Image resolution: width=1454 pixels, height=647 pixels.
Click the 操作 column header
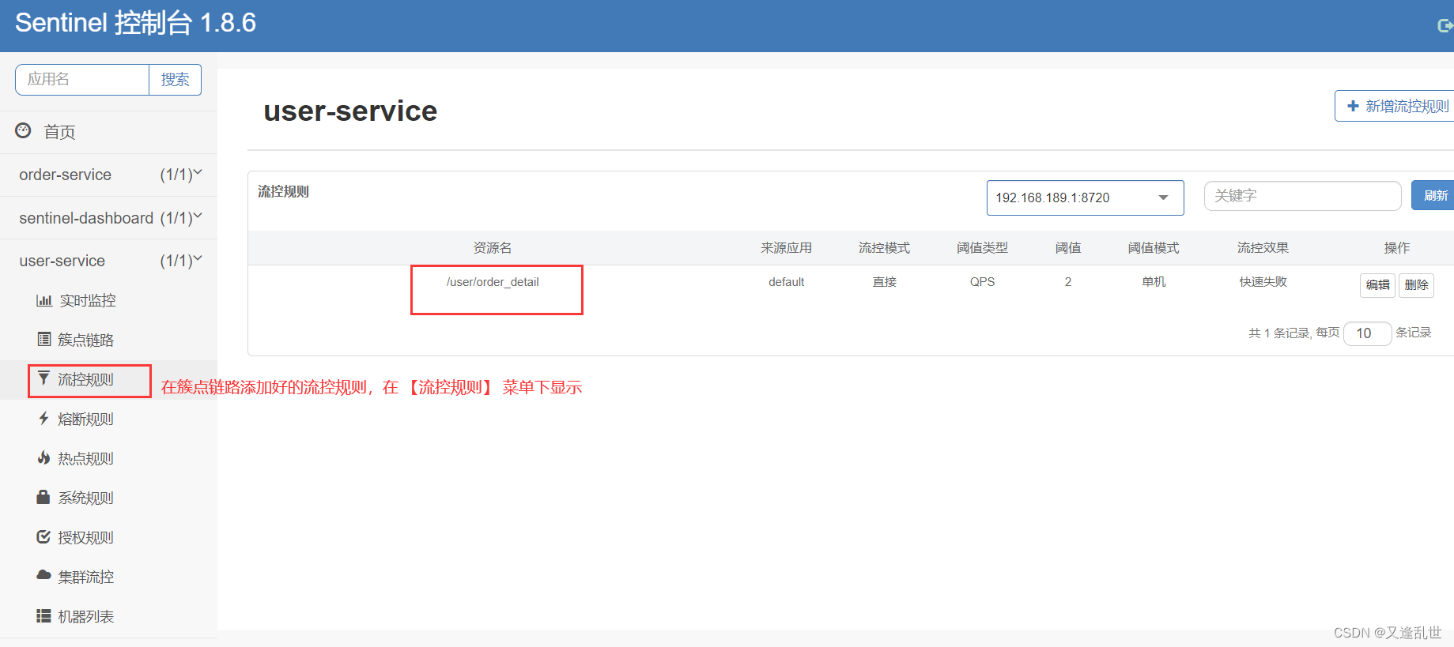click(x=1397, y=248)
